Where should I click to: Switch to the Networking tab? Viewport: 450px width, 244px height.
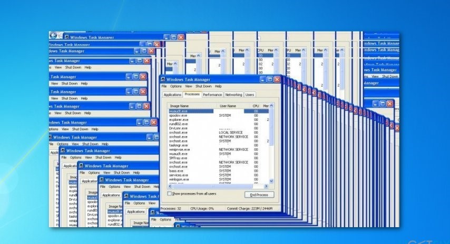point(233,95)
